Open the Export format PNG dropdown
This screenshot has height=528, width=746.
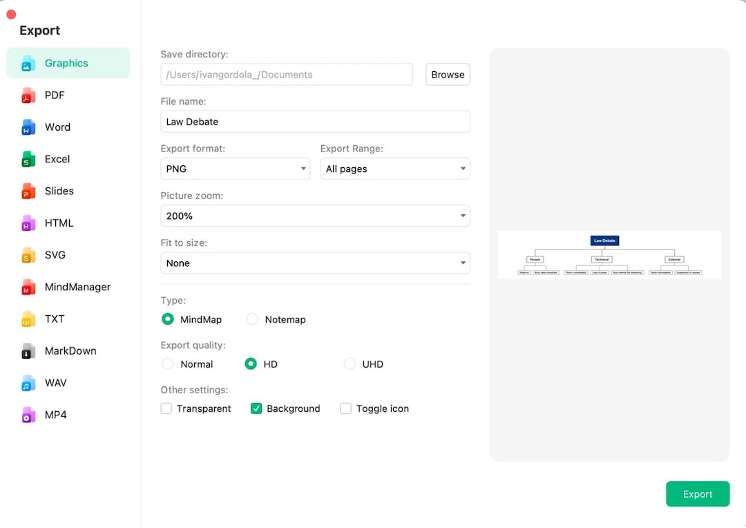click(x=236, y=169)
